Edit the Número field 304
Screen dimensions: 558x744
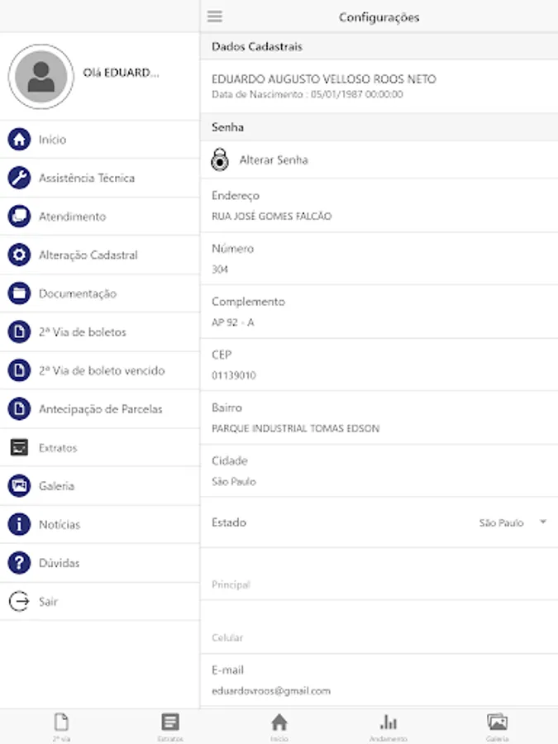379,259
